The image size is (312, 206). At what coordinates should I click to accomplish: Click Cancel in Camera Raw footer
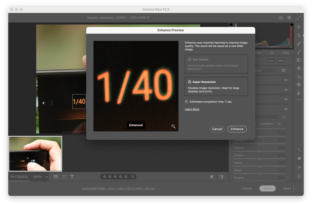point(247,188)
